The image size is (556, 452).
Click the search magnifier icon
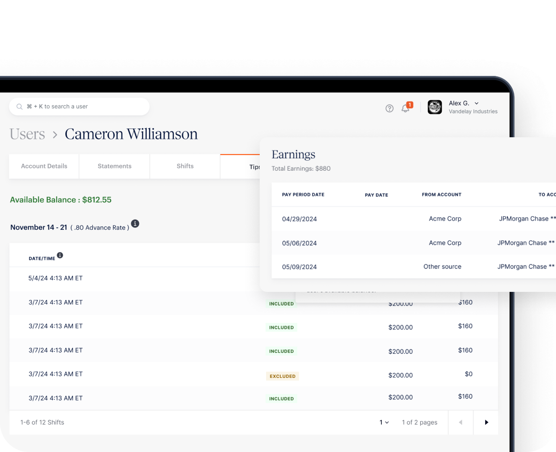click(x=19, y=107)
